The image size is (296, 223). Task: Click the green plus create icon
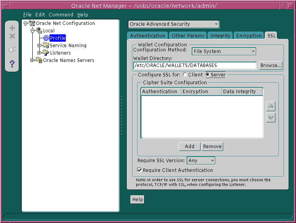(x=12, y=28)
